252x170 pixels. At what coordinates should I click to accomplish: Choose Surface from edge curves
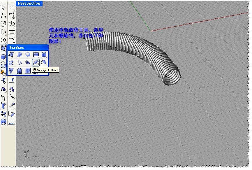point(20,55)
